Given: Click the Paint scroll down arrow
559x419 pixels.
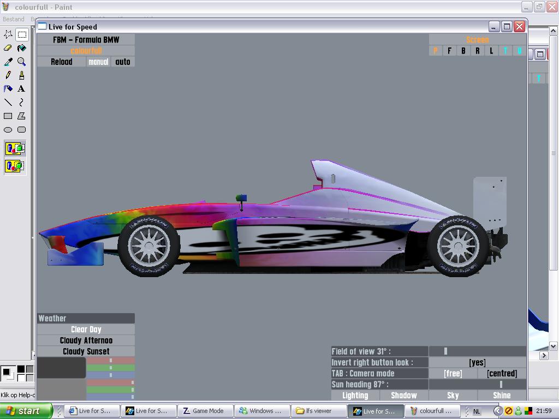Looking at the screenshot, I should pyautogui.click(x=553, y=346).
